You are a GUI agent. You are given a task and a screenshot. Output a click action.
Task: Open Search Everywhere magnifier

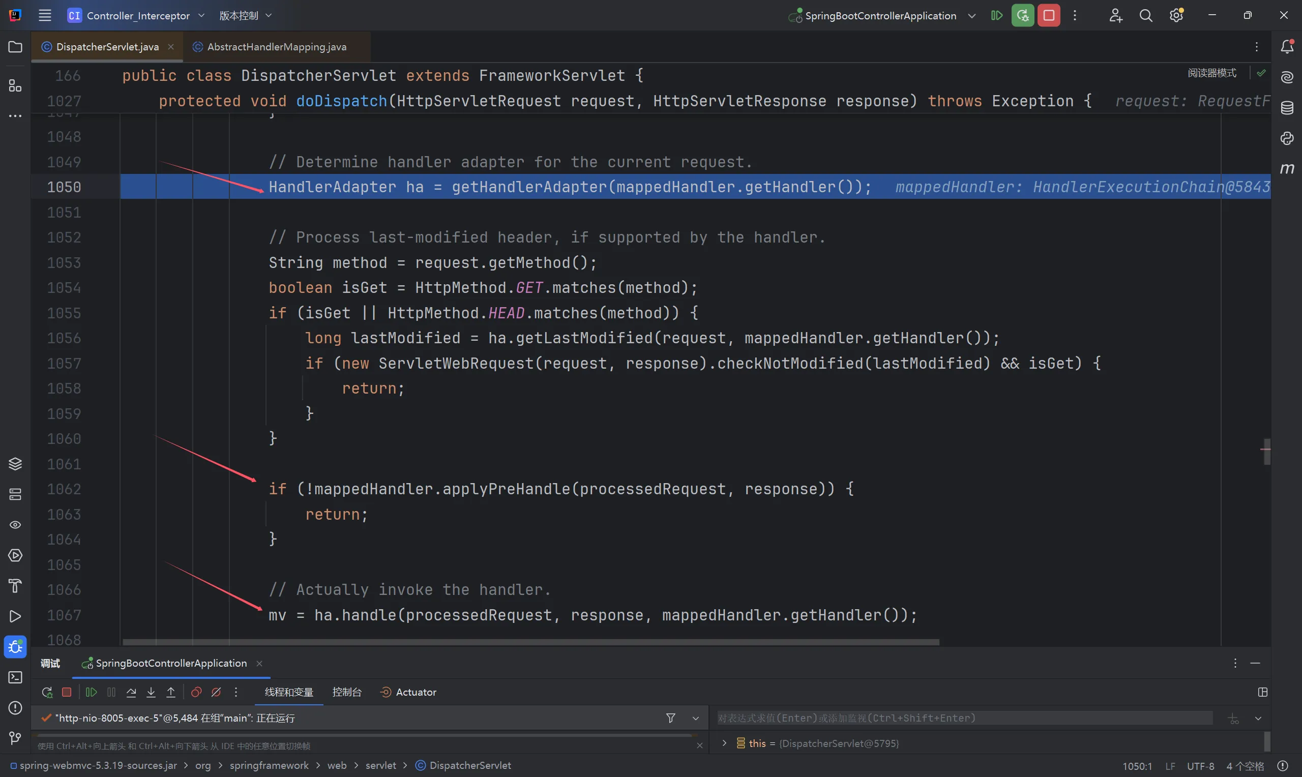1146,15
